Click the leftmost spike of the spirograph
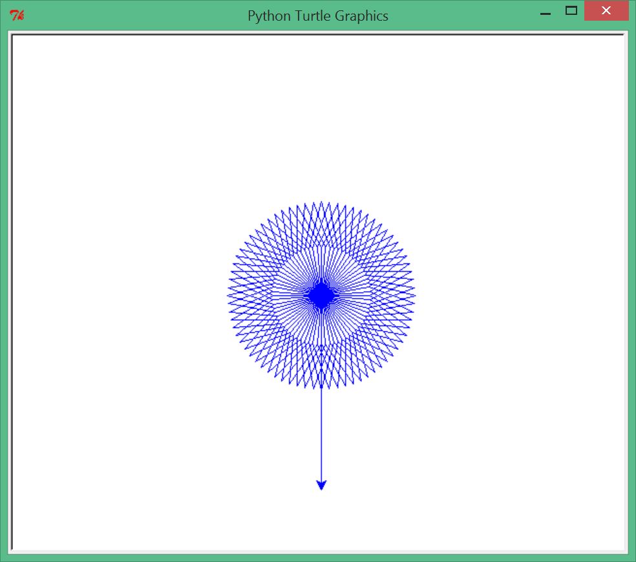 click(228, 294)
